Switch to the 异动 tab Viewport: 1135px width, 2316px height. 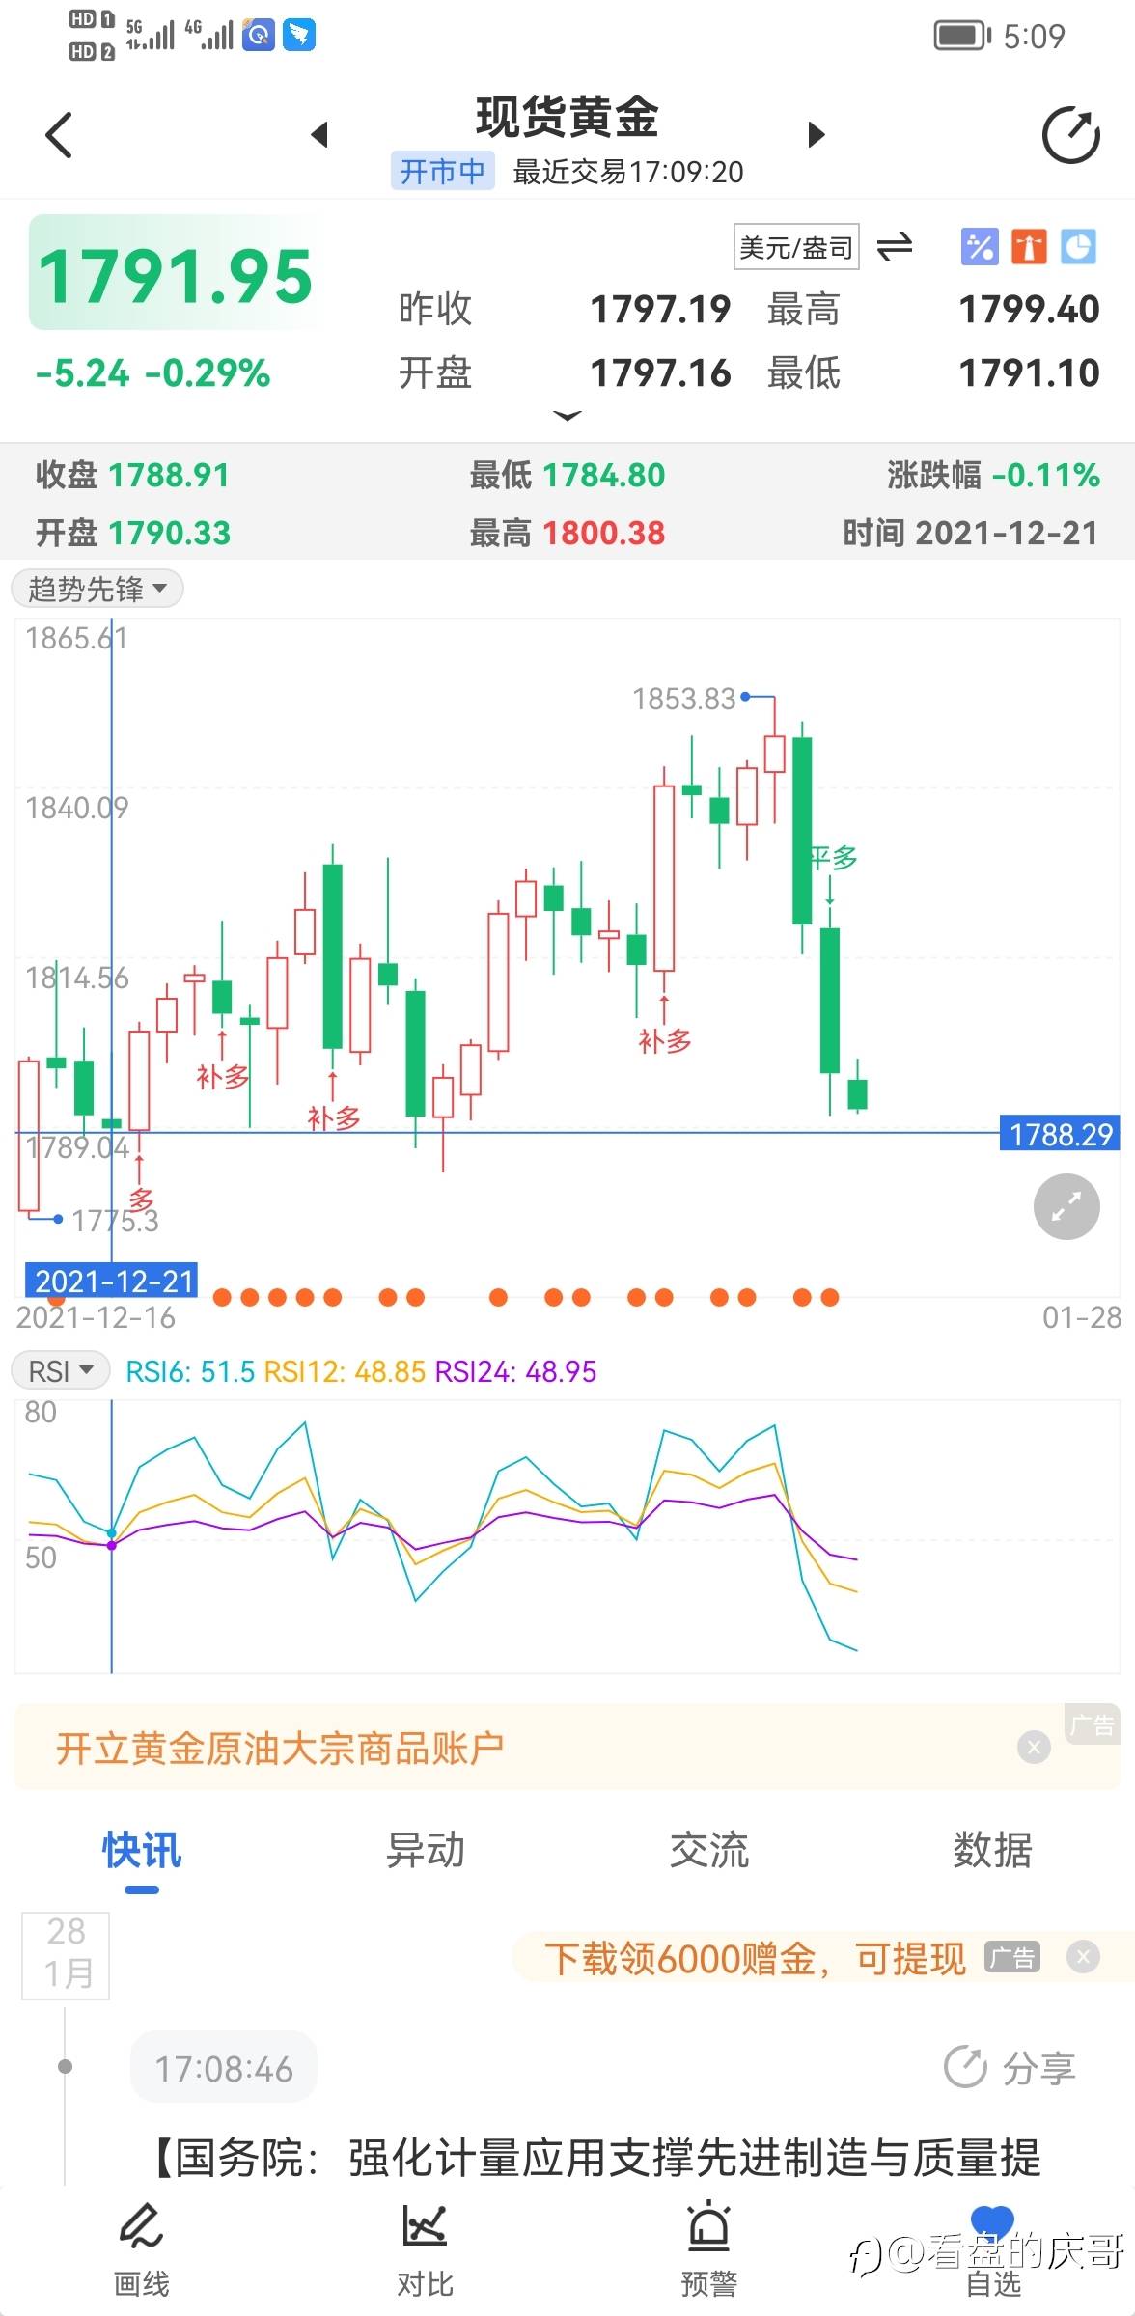[x=425, y=1851]
